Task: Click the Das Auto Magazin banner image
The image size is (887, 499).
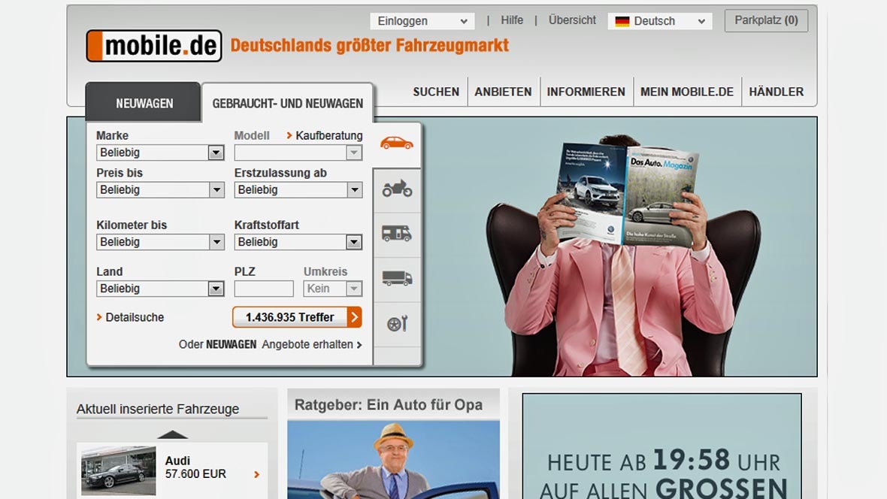Action: click(442, 246)
